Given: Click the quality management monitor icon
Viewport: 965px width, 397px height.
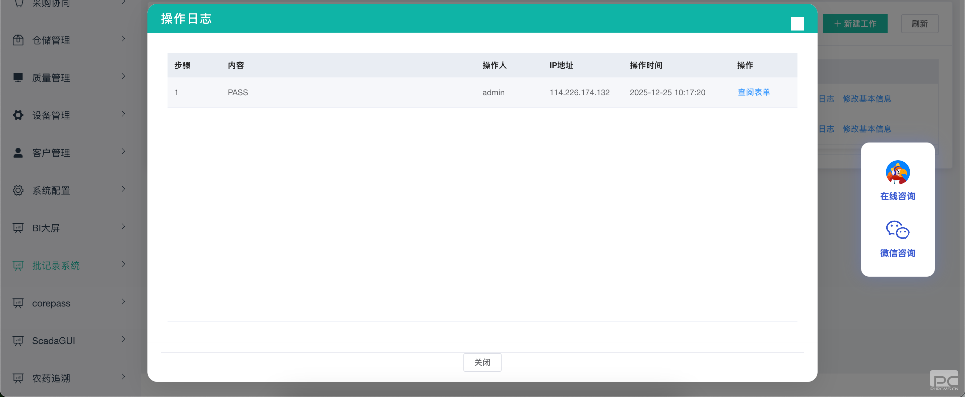Looking at the screenshot, I should coord(18,77).
